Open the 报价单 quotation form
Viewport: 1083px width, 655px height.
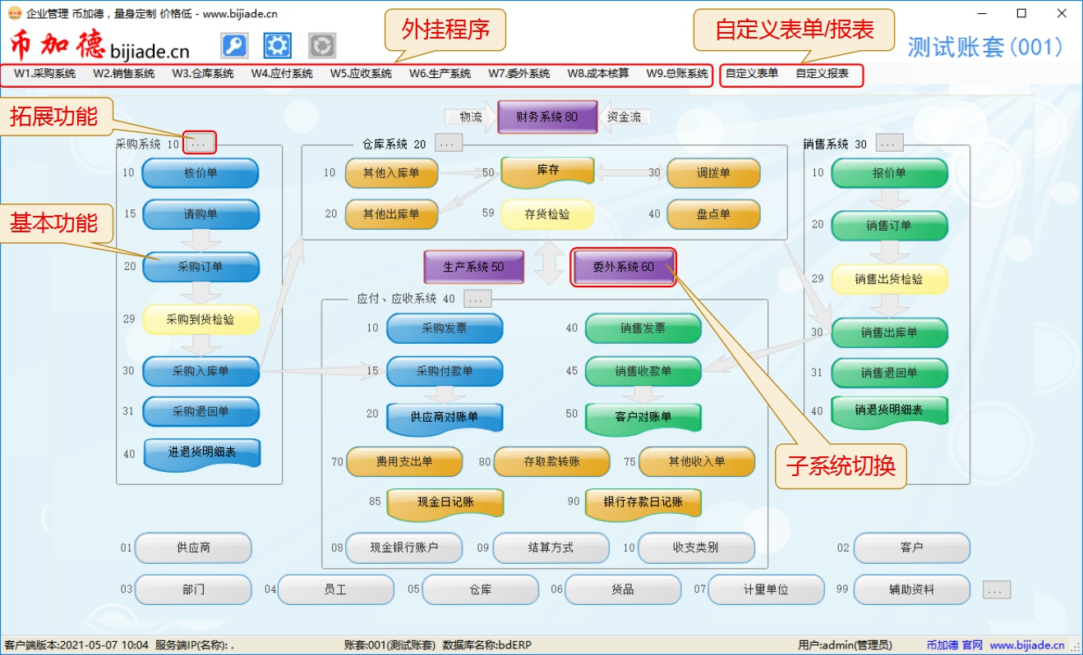tap(889, 173)
